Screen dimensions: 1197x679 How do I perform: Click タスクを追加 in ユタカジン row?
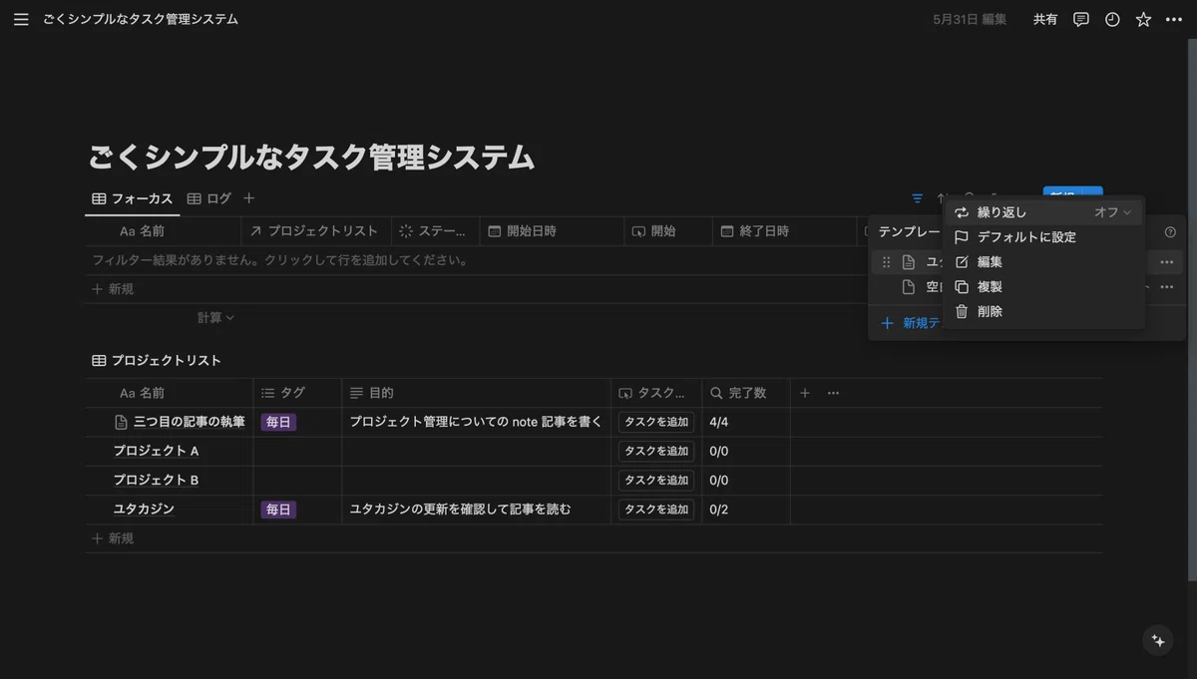coord(656,509)
